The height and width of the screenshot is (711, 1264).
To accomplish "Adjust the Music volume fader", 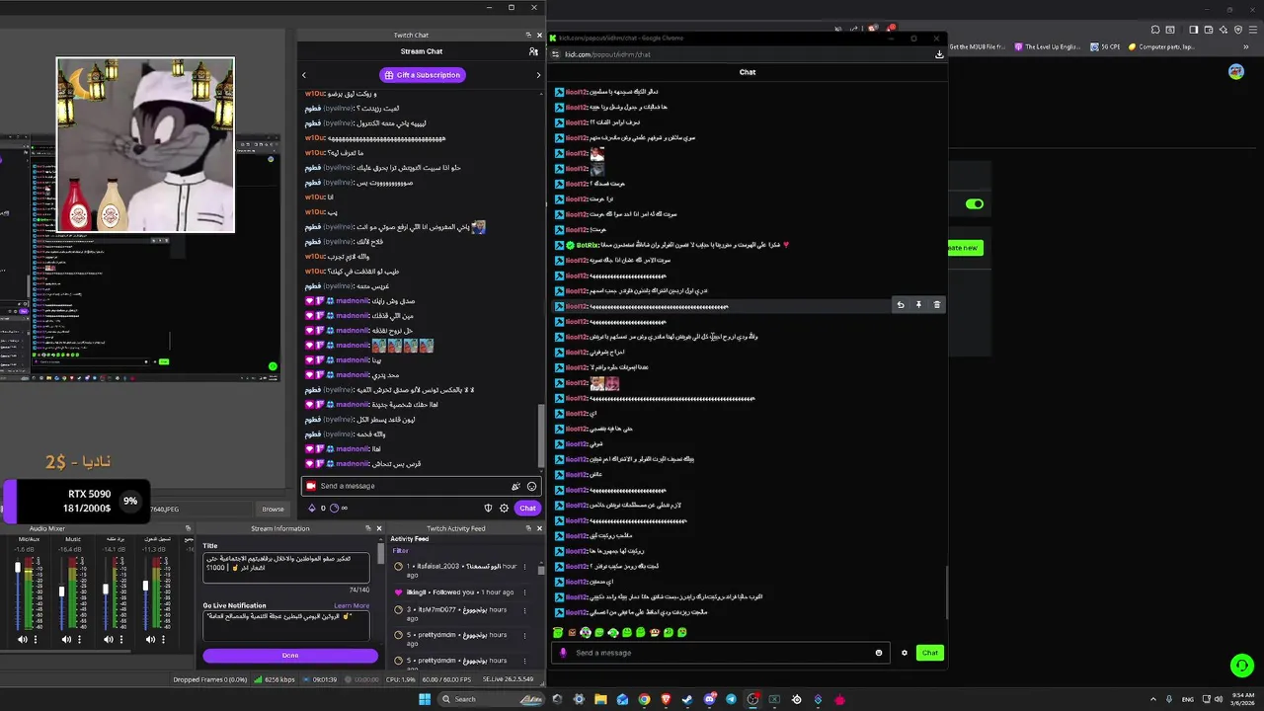I will (61, 592).
